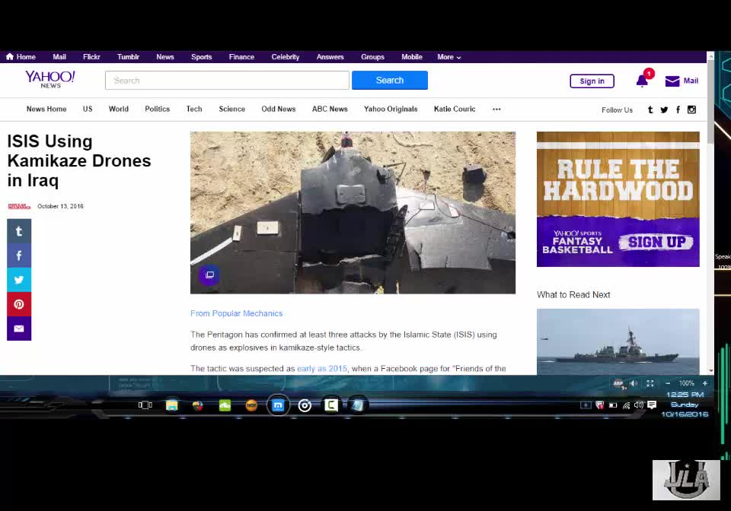Screen dimensions: 731x511
Task: Open the warship article thumbnail
Action: click(618, 341)
